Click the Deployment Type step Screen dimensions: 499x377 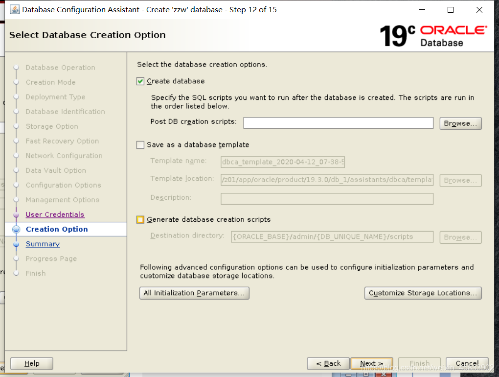point(55,97)
